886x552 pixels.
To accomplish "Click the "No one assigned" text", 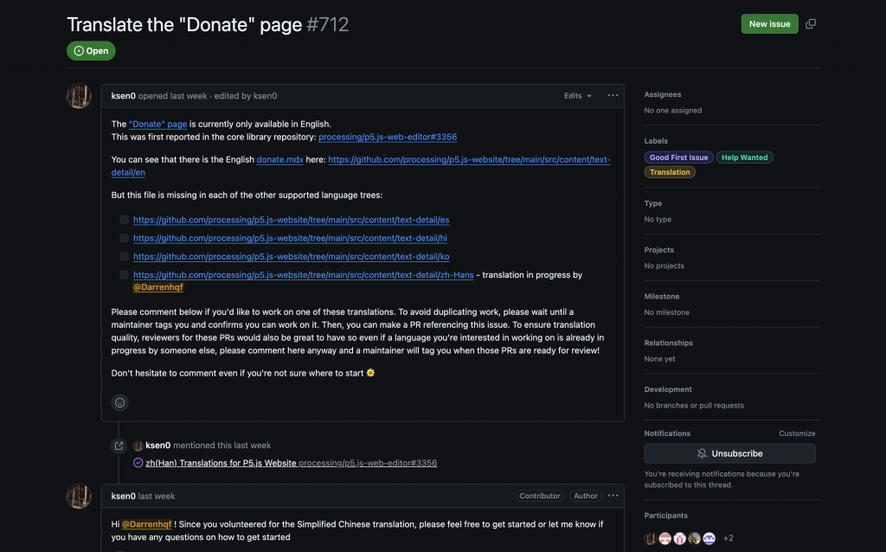I will click(x=673, y=111).
